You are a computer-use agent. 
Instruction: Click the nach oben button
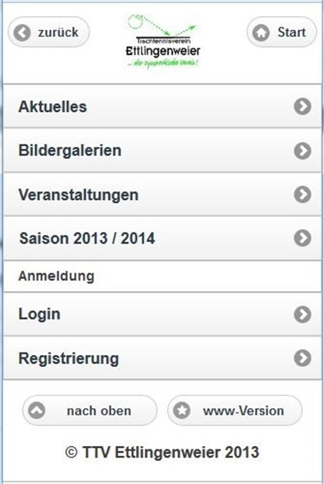click(x=89, y=411)
